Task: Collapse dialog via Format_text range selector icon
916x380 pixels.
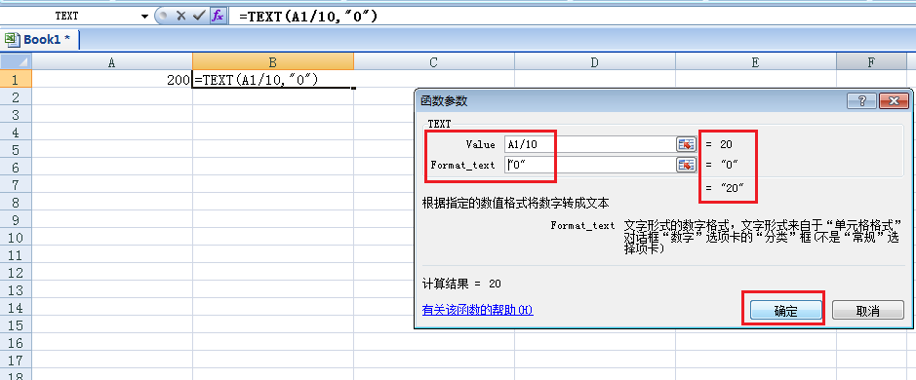Action: tap(687, 165)
